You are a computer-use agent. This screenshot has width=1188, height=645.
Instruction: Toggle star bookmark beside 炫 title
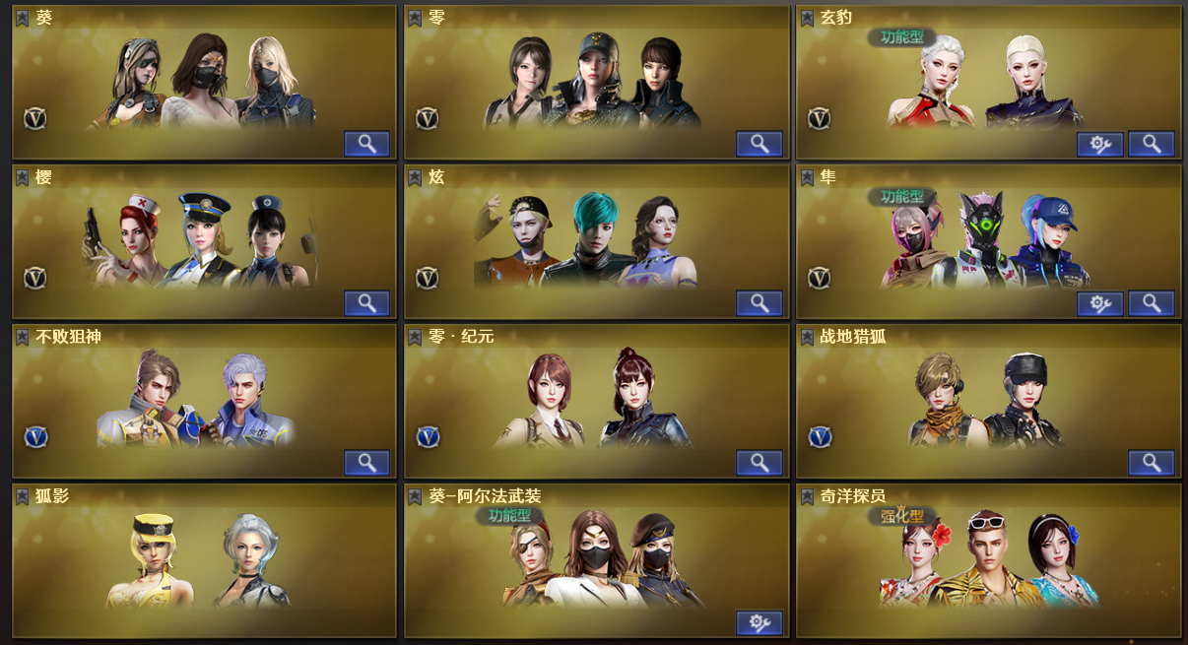click(415, 177)
